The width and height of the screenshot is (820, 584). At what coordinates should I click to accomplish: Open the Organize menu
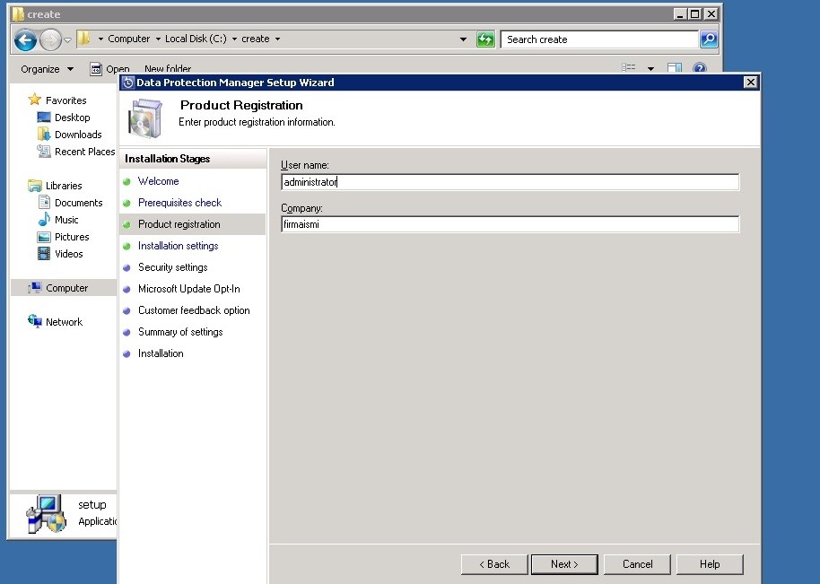coord(47,69)
